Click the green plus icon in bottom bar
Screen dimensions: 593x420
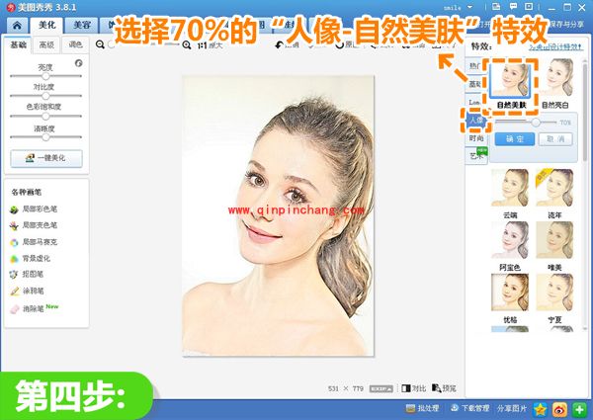tap(578, 408)
